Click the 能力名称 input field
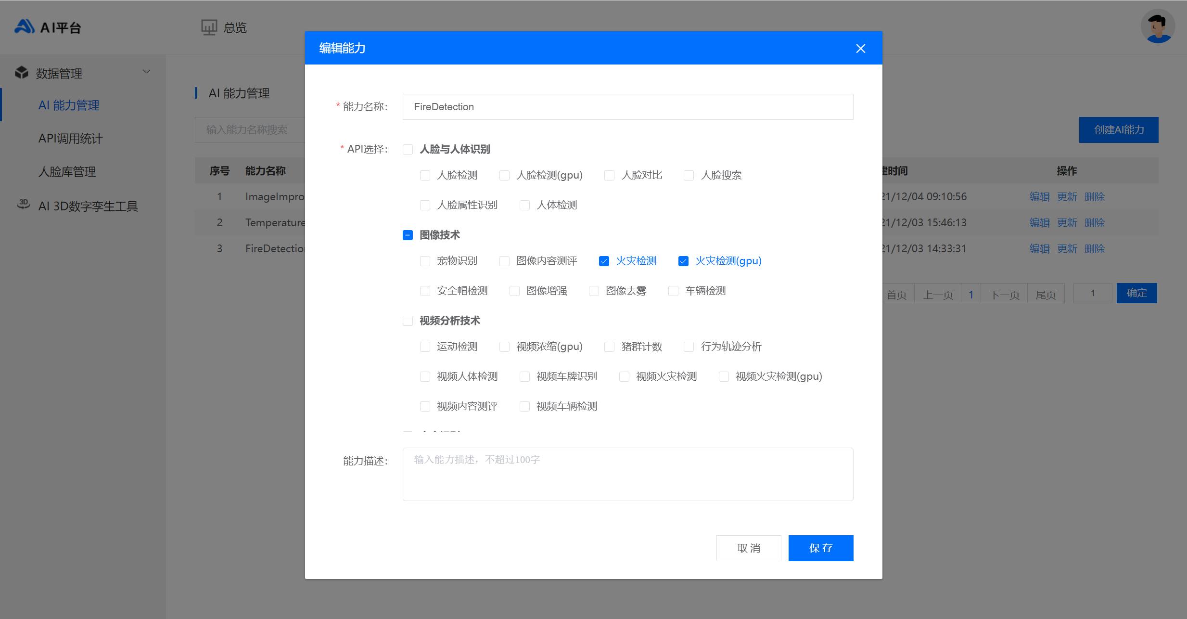The image size is (1187, 619). click(x=627, y=107)
